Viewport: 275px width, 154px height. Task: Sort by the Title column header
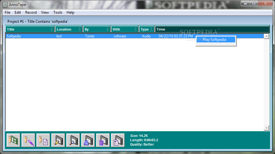click(x=30, y=29)
